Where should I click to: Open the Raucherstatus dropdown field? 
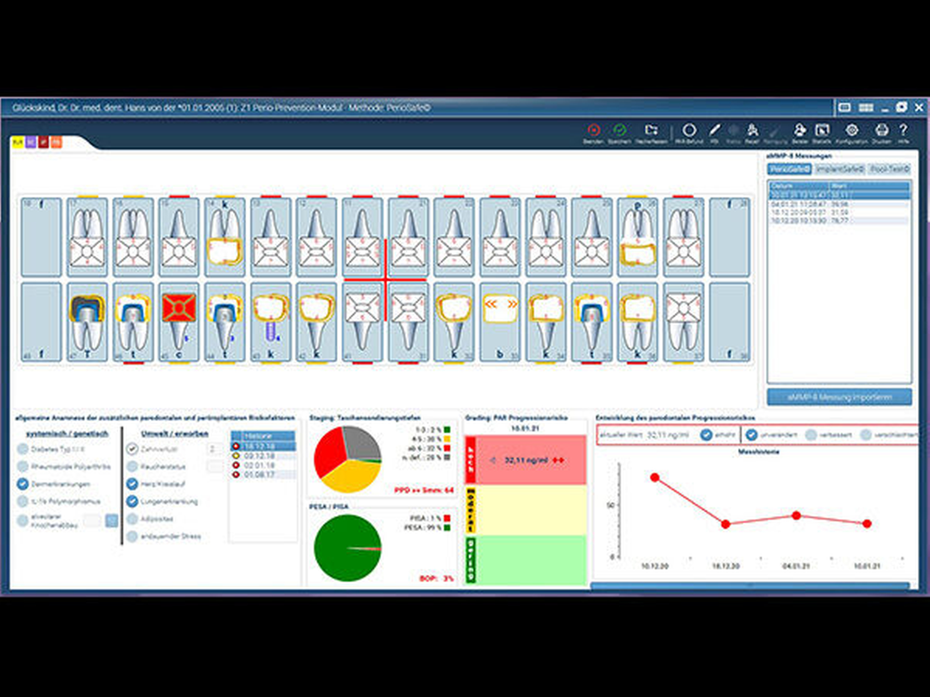point(214,466)
